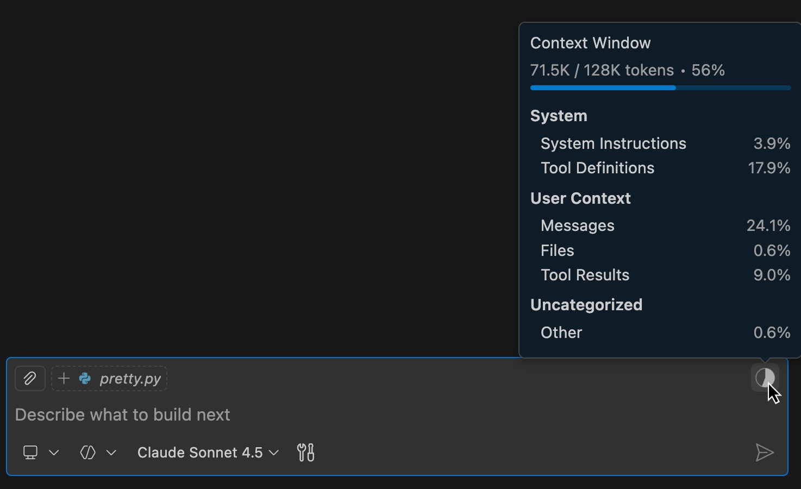Focus the "Describe what to build next" input
The width and height of the screenshot is (801, 489).
[380, 415]
